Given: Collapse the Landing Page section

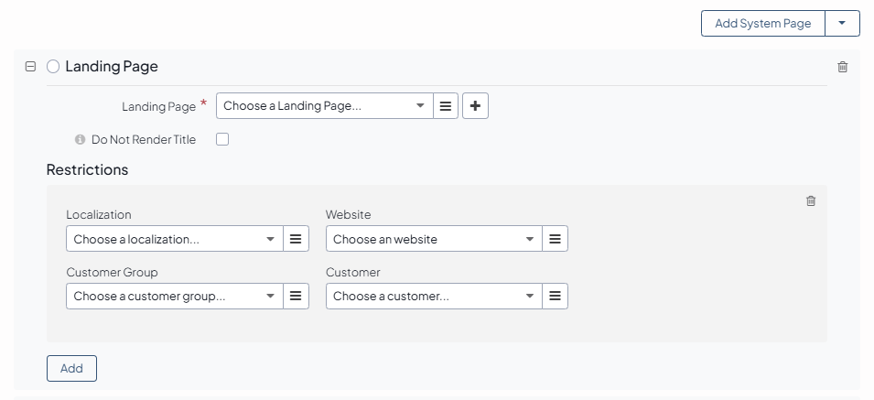Looking at the screenshot, I should (30, 67).
